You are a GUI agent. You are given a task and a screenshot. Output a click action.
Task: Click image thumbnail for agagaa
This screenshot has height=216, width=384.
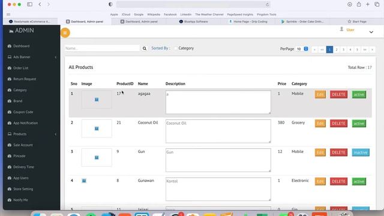(97, 100)
